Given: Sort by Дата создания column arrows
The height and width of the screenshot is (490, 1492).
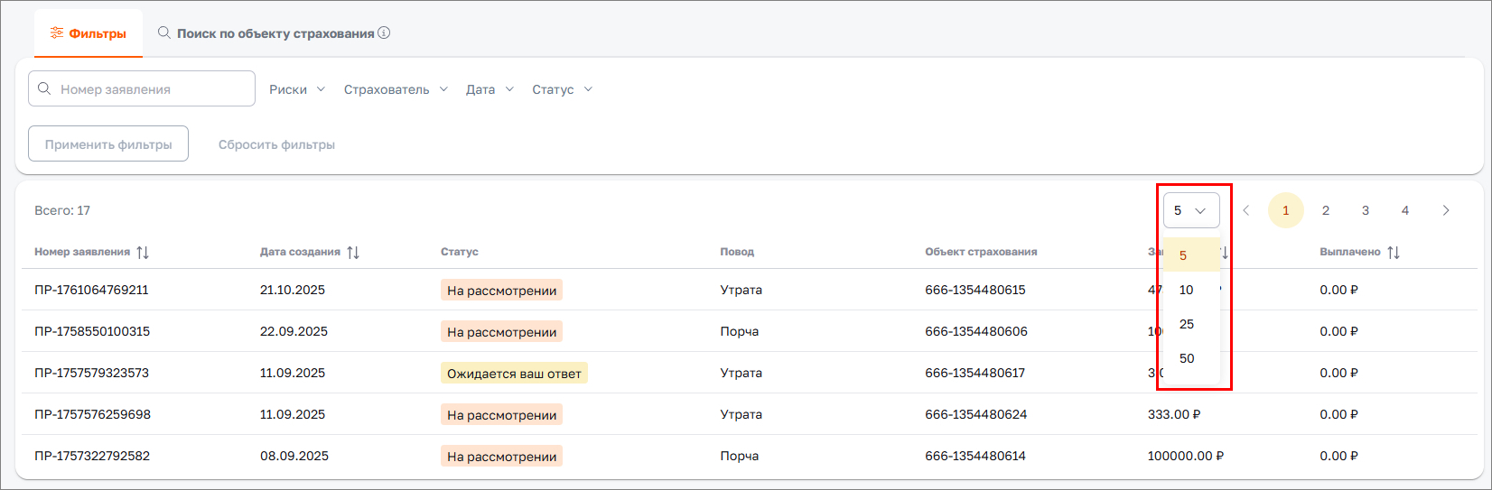Looking at the screenshot, I should [x=353, y=253].
